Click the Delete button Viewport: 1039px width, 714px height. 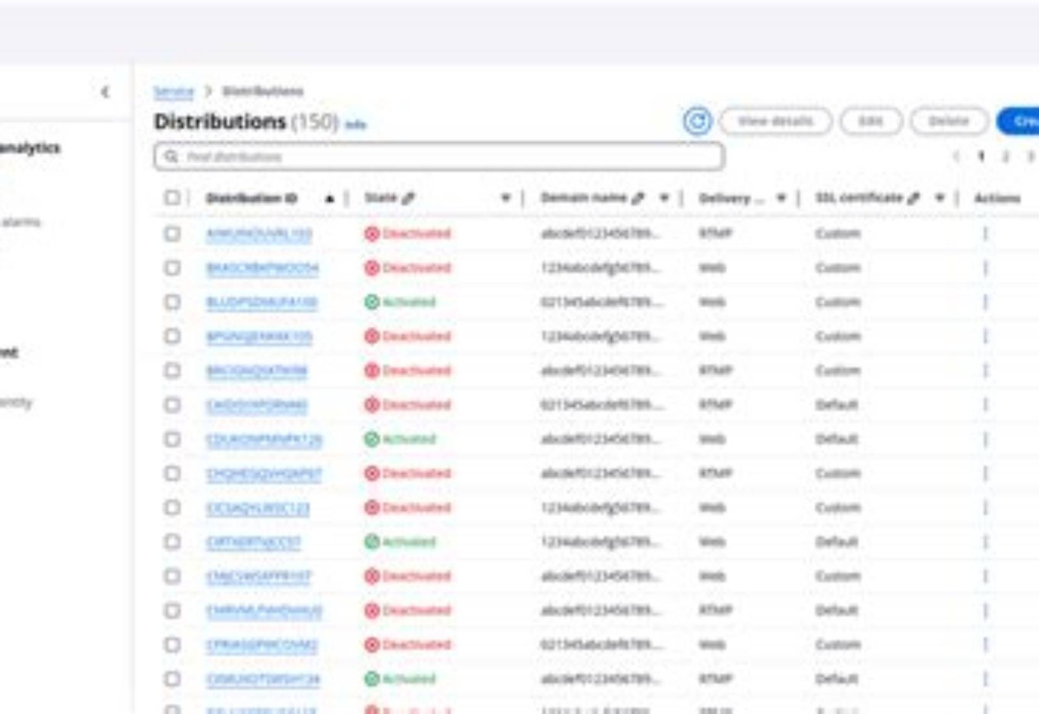click(949, 121)
